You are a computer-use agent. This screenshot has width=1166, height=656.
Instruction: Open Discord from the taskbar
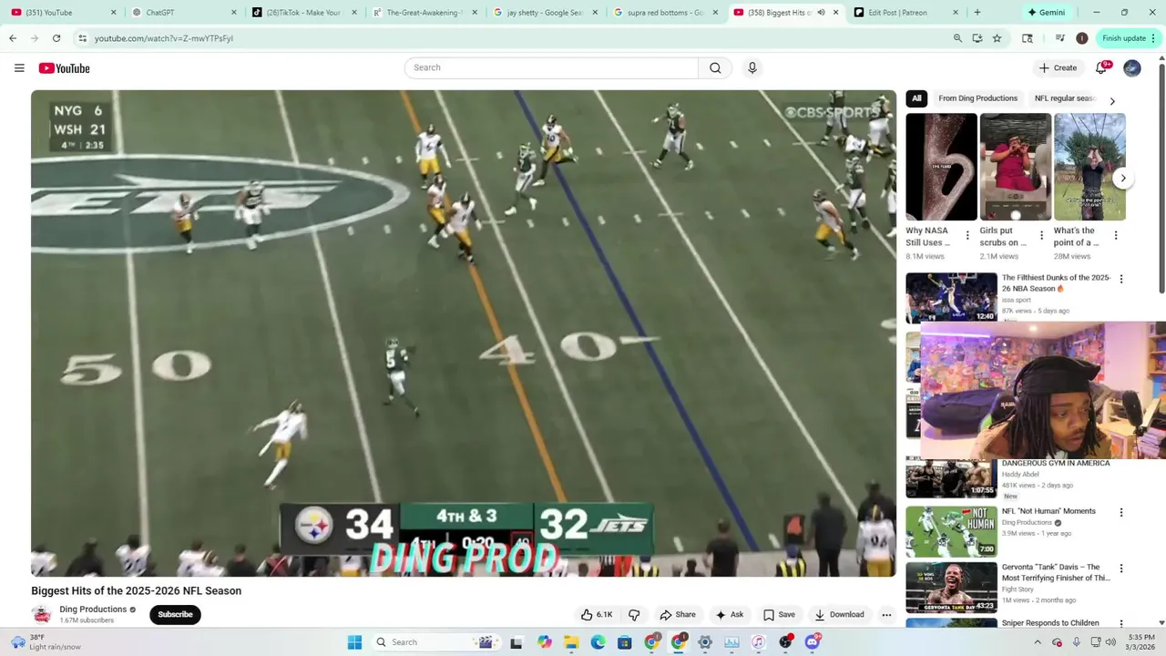[x=812, y=642]
